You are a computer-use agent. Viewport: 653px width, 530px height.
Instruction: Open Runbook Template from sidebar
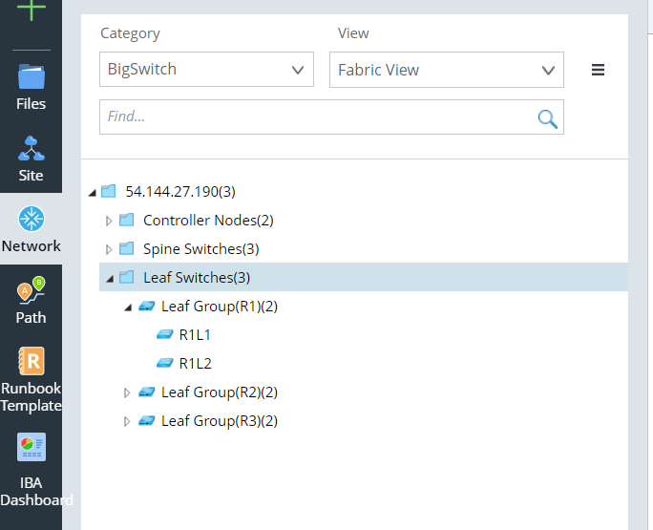[x=31, y=379]
